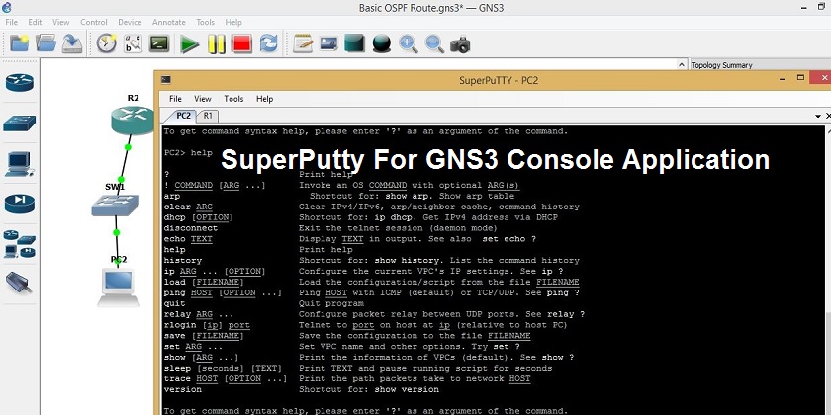Open the snapshot manager clock icon
The height and width of the screenshot is (415, 831).
click(x=107, y=43)
